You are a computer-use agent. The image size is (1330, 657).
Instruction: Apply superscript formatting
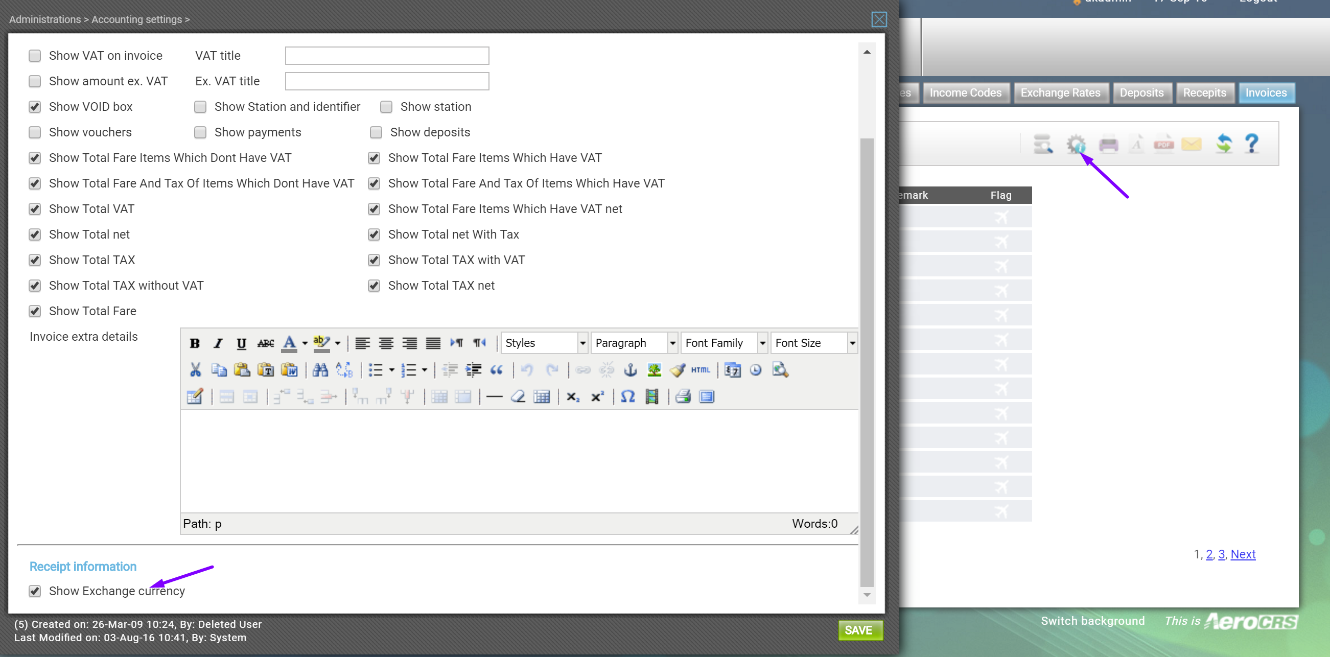click(597, 397)
